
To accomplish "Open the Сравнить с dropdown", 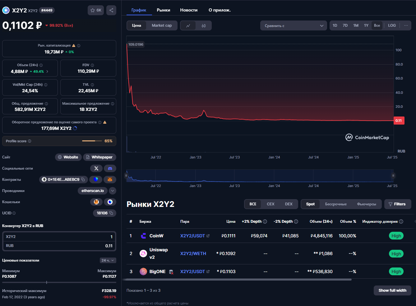I will pos(294,25).
